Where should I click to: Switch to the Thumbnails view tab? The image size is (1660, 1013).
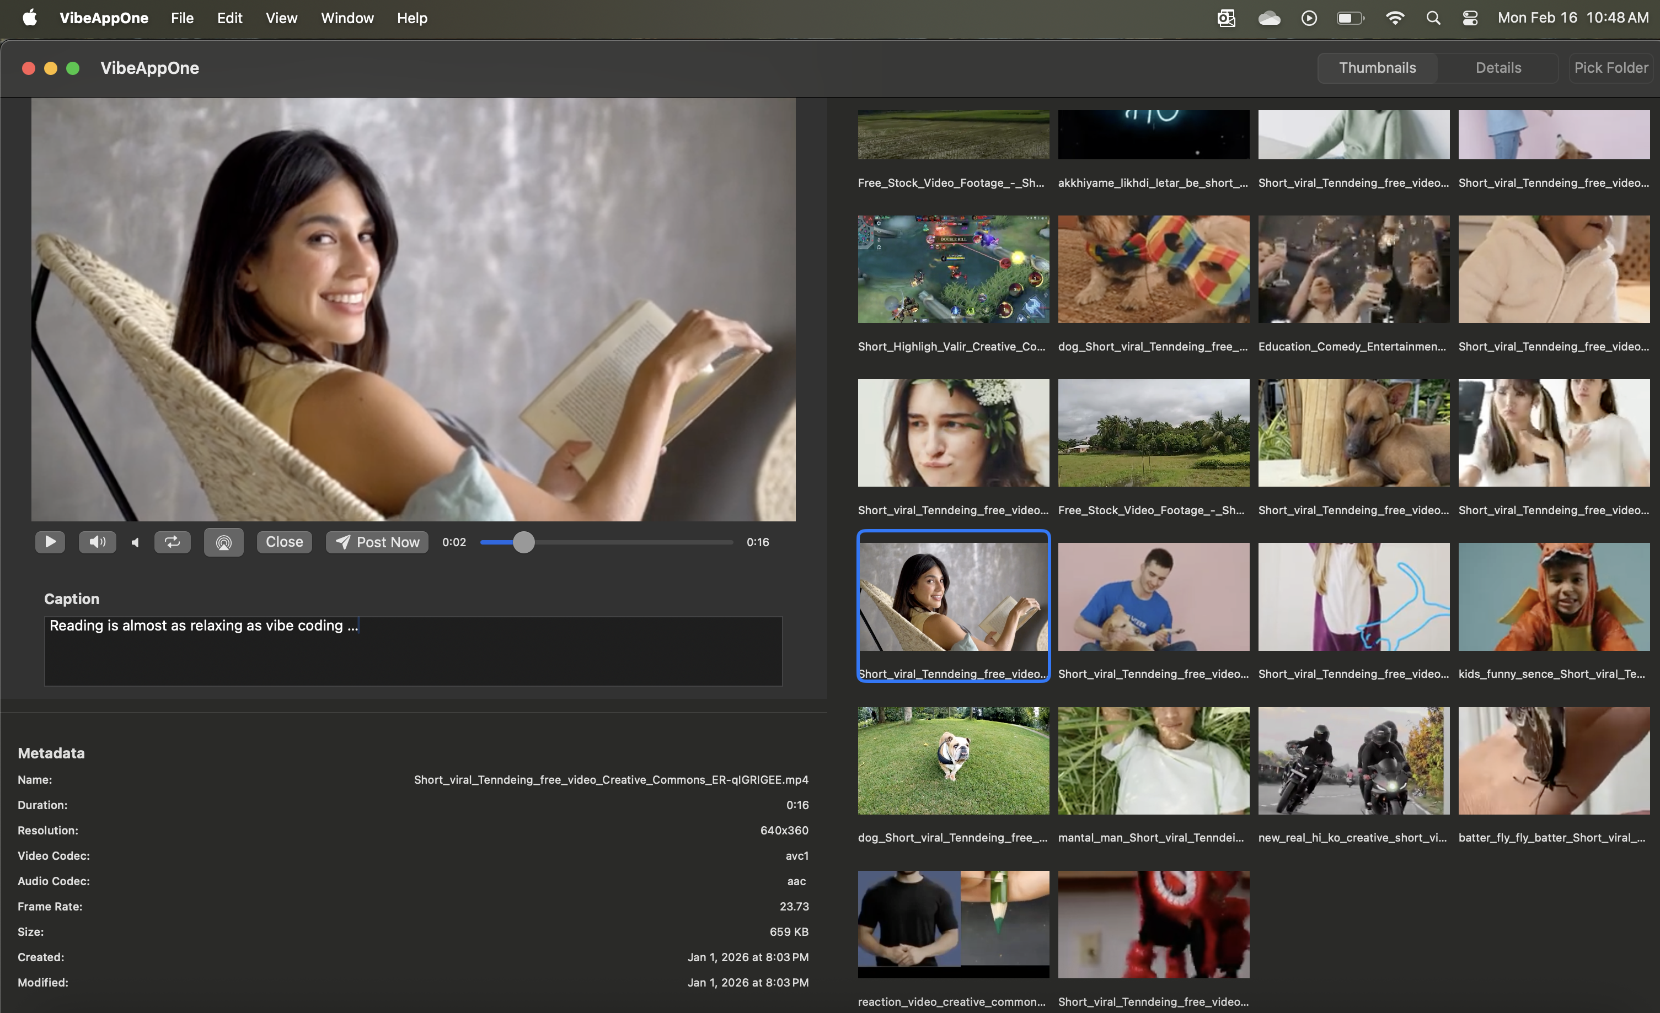pyautogui.click(x=1377, y=68)
